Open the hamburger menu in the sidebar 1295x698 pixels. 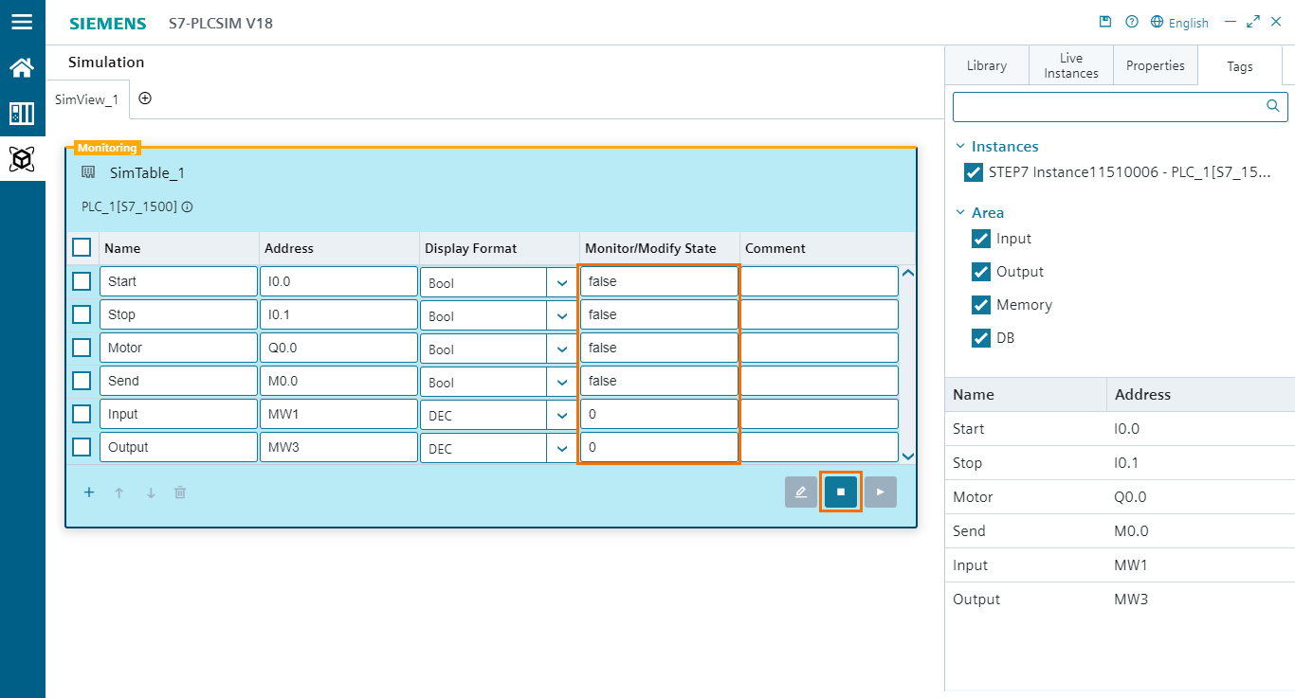(x=23, y=23)
